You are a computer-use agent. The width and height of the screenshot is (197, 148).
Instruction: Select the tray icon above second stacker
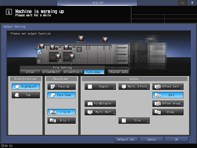pos(66,47)
